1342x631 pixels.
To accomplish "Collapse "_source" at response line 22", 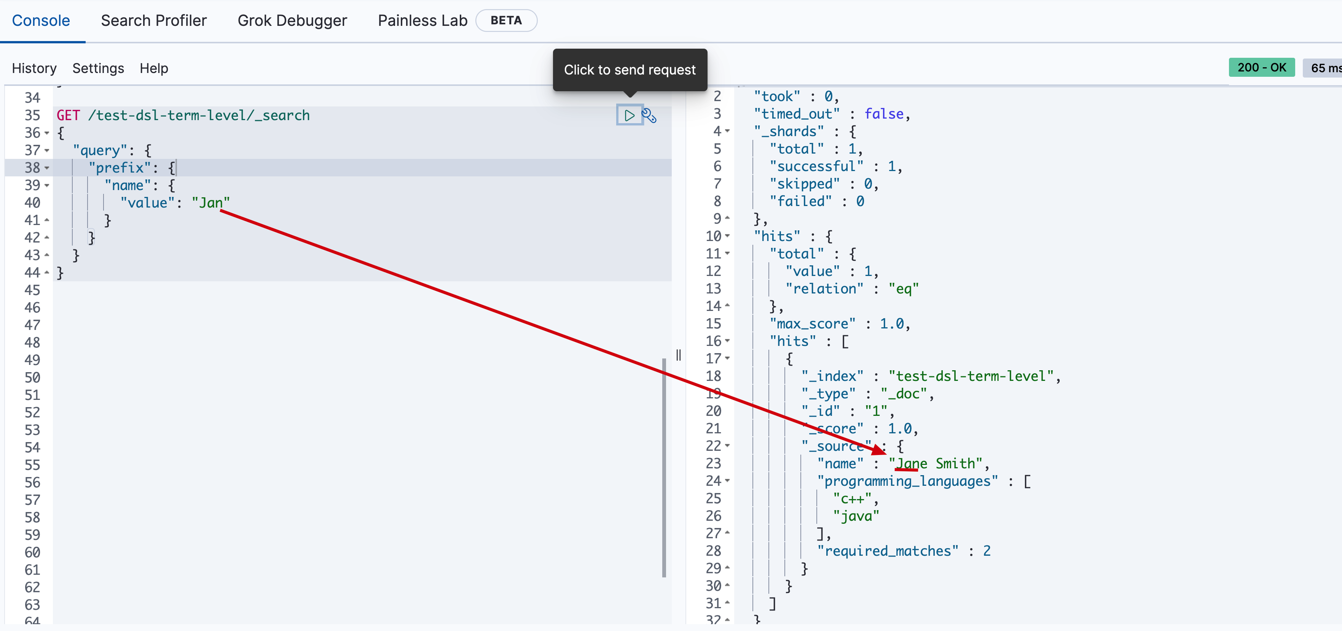I will tap(727, 446).
